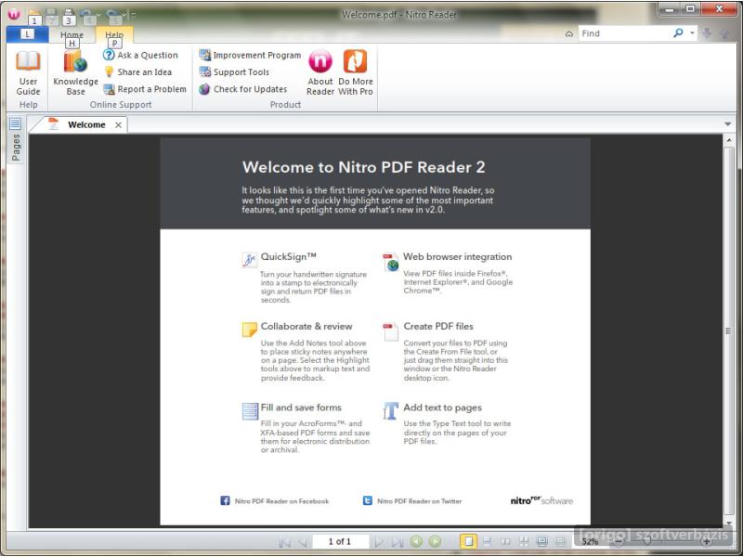Open the User Guide
743x557 pixels.
[x=28, y=73]
